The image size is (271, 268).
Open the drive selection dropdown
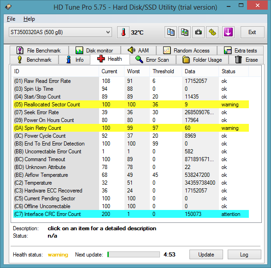pyautogui.click(x=60, y=32)
